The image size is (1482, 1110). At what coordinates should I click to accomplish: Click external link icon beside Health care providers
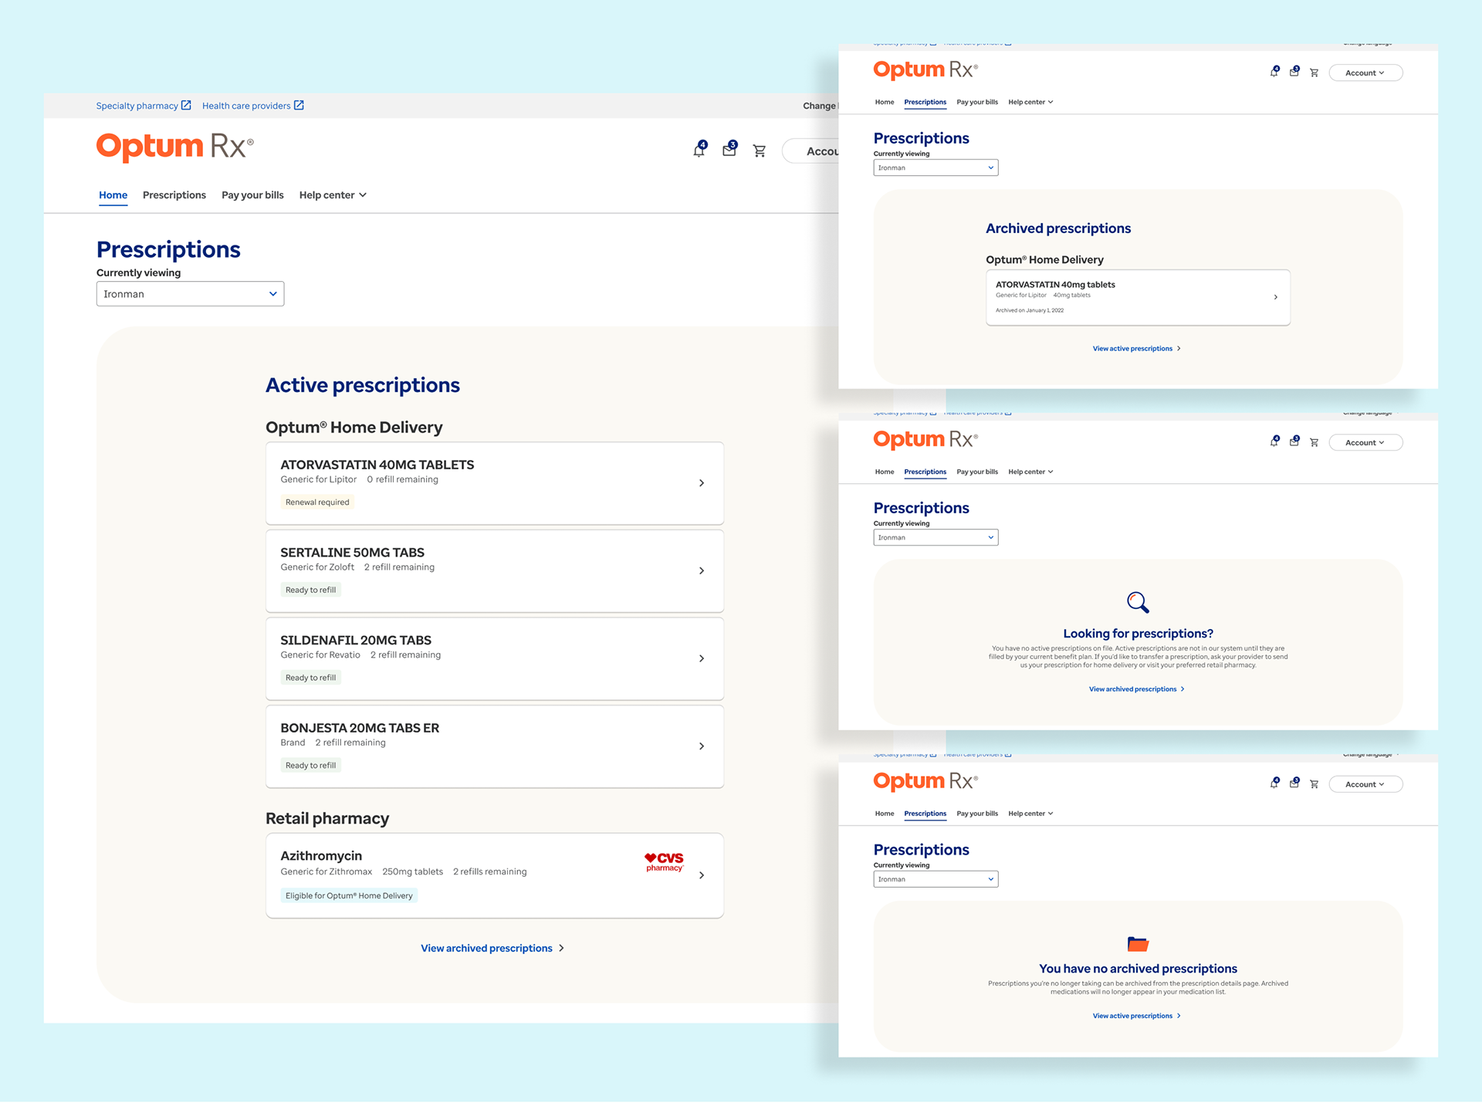299,106
